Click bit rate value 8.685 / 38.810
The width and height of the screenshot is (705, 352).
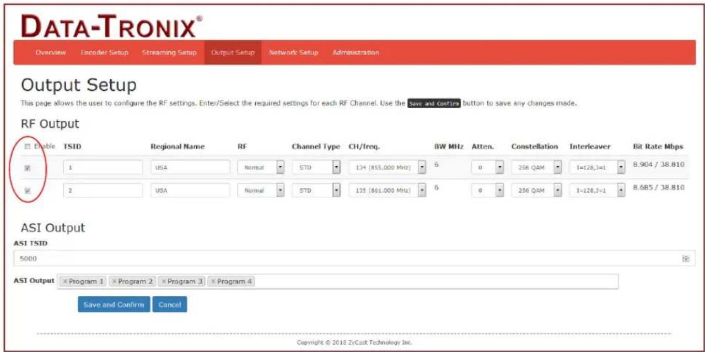tap(659, 187)
